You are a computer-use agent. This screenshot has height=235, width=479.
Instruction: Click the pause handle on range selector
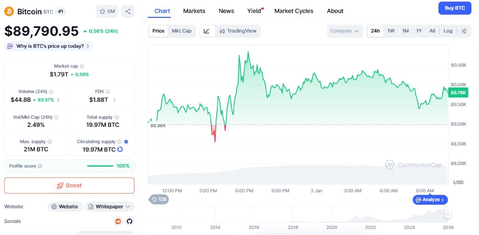click(x=448, y=214)
